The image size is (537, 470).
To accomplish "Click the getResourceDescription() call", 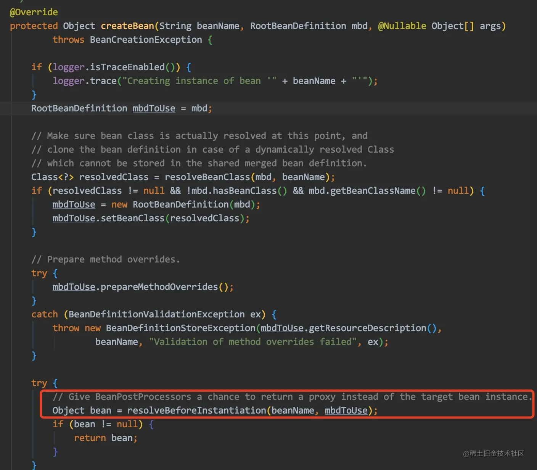I will (x=373, y=328).
